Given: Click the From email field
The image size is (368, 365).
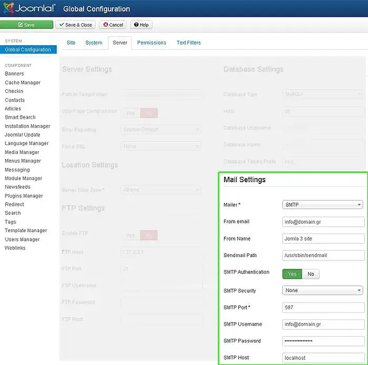Looking at the screenshot, I should click(x=323, y=222).
